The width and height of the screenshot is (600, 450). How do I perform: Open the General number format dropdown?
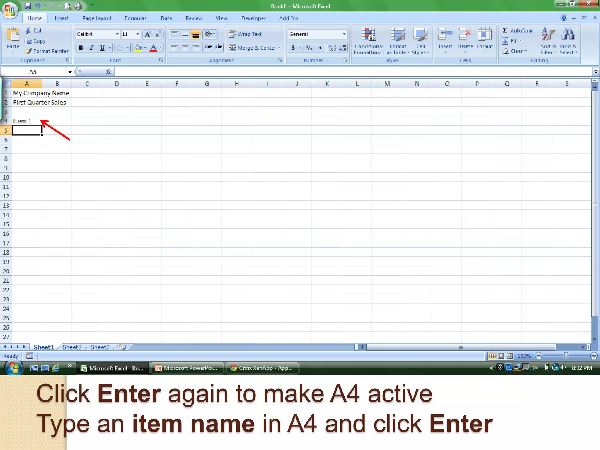344,34
